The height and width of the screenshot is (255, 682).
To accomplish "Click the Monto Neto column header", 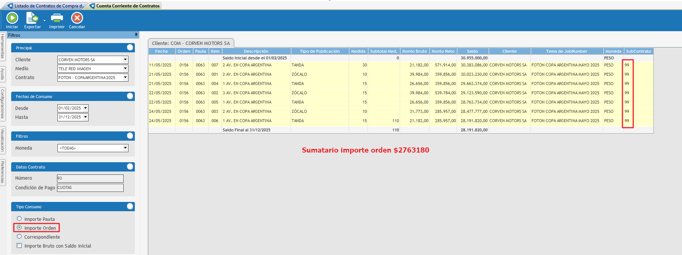I will pos(443,51).
